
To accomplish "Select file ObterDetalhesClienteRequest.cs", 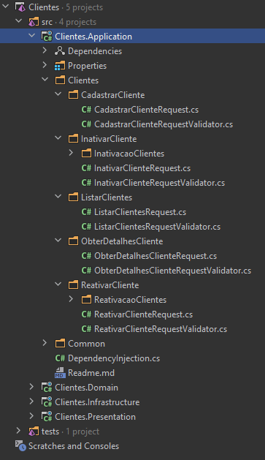I will (x=155, y=256).
